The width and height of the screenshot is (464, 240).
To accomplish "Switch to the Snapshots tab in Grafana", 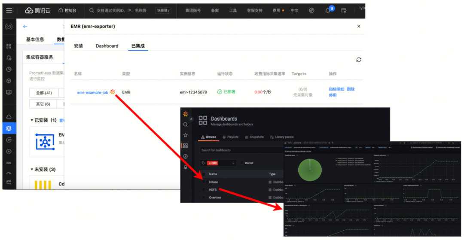I will (x=254, y=137).
